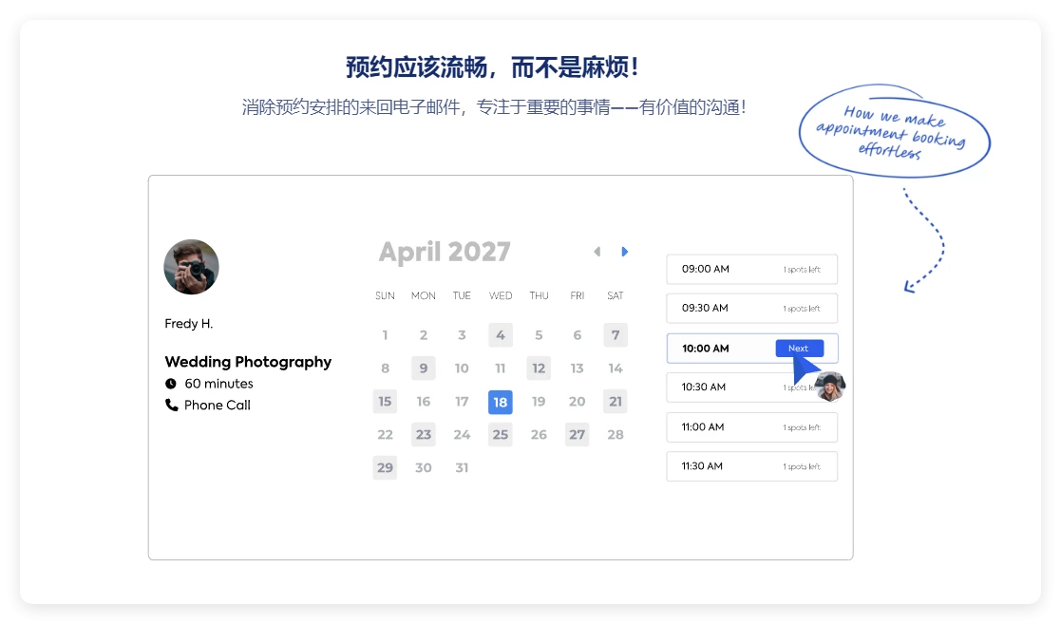Click the clock icon beside 60 minutes
1061x624 pixels.
coord(171,383)
